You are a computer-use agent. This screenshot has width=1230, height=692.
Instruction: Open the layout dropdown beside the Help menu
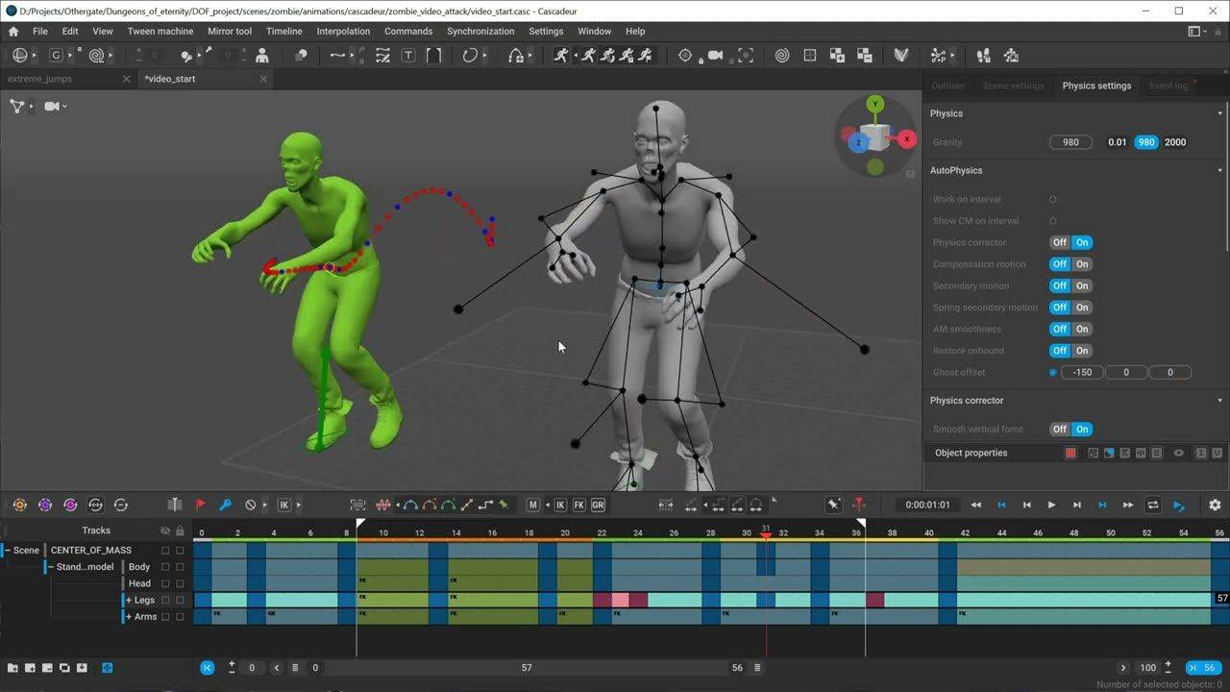[x=1199, y=32]
